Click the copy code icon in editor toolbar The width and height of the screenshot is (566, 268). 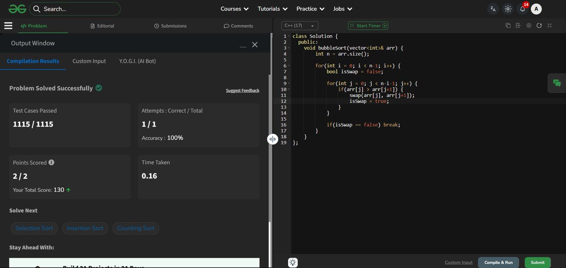click(508, 25)
